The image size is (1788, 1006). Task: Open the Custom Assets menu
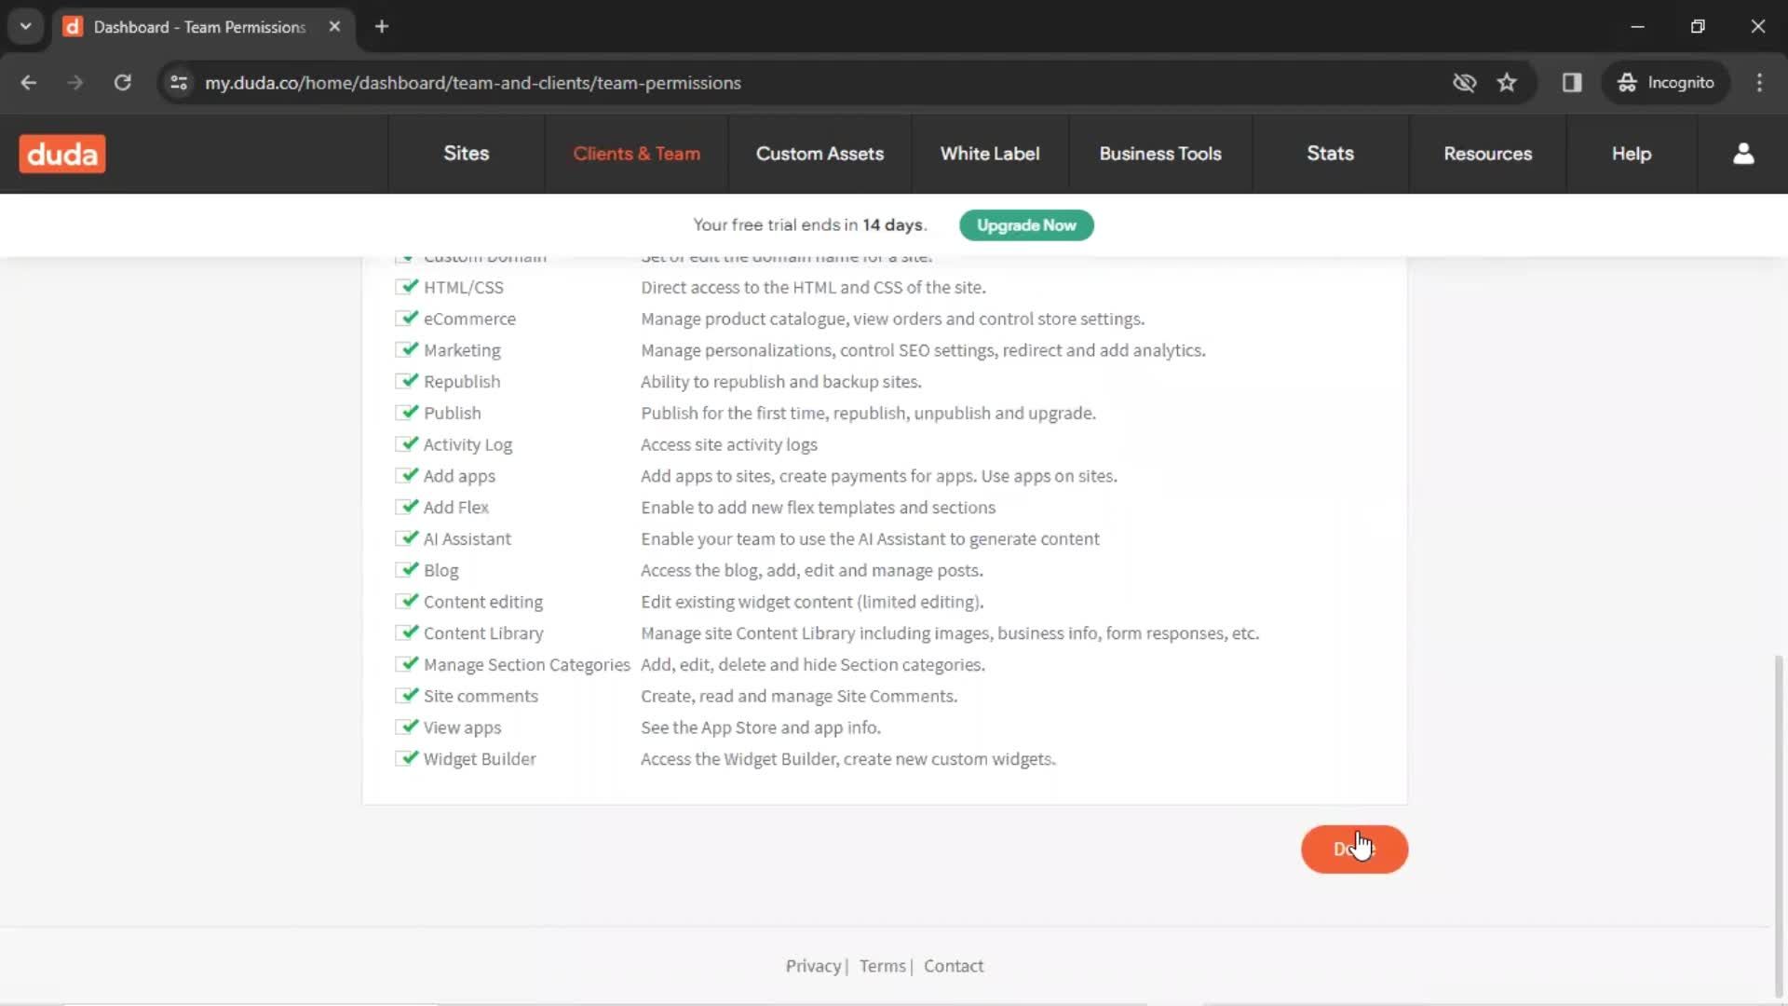click(x=819, y=154)
